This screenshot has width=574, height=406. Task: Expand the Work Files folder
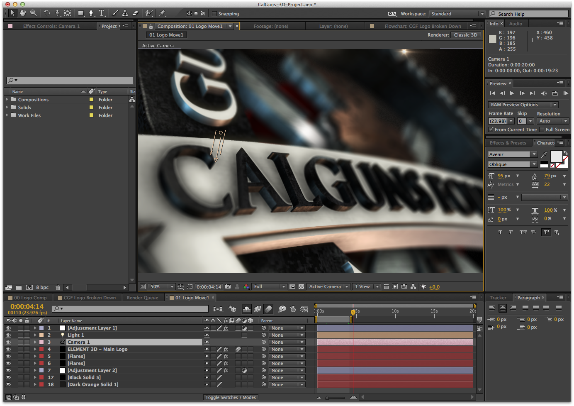point(7,115)
